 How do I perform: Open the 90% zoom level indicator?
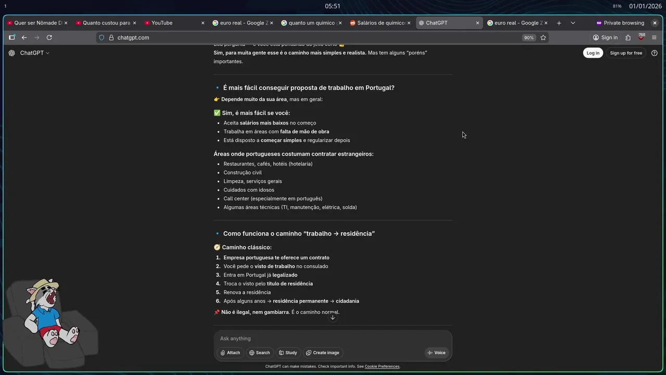529,37
